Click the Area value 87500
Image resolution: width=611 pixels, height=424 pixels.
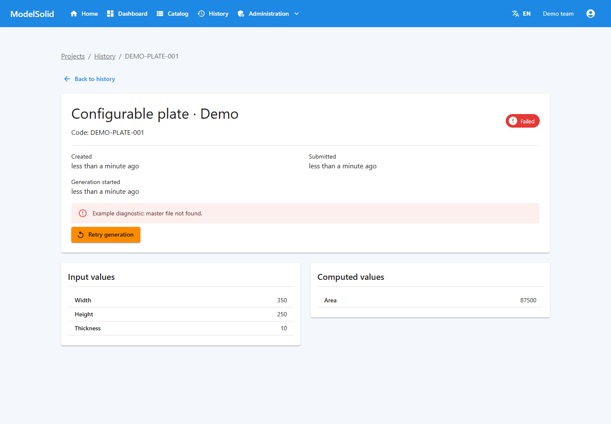[x=528, y=300]
